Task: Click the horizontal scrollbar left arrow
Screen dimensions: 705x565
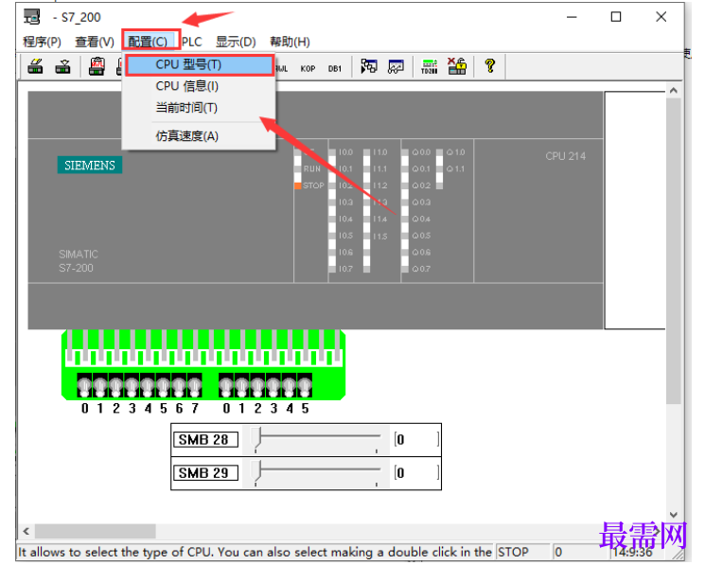Action: coord(26,531)
